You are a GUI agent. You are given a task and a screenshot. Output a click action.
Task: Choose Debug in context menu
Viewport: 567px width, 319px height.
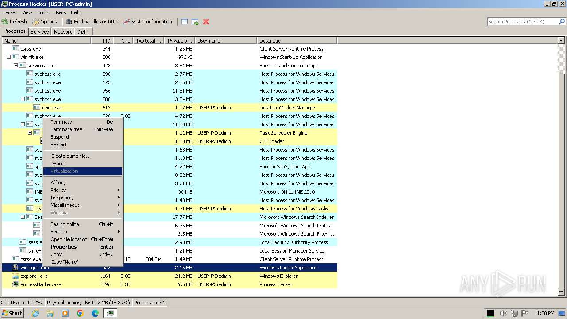[x=83, y=163]
